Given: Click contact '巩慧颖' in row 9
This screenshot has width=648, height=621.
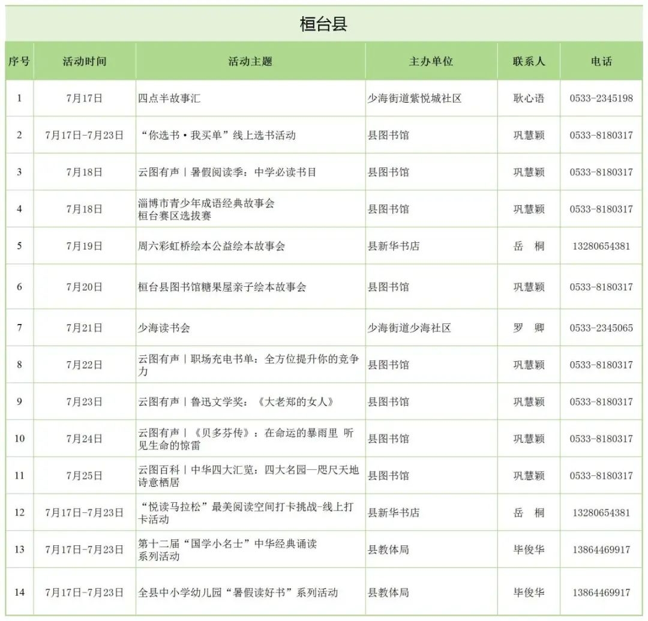Looking at the screenshot, I should click(529, 401).
